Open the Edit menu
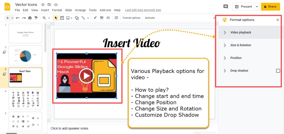284x134 pixels. click(26, 10)
